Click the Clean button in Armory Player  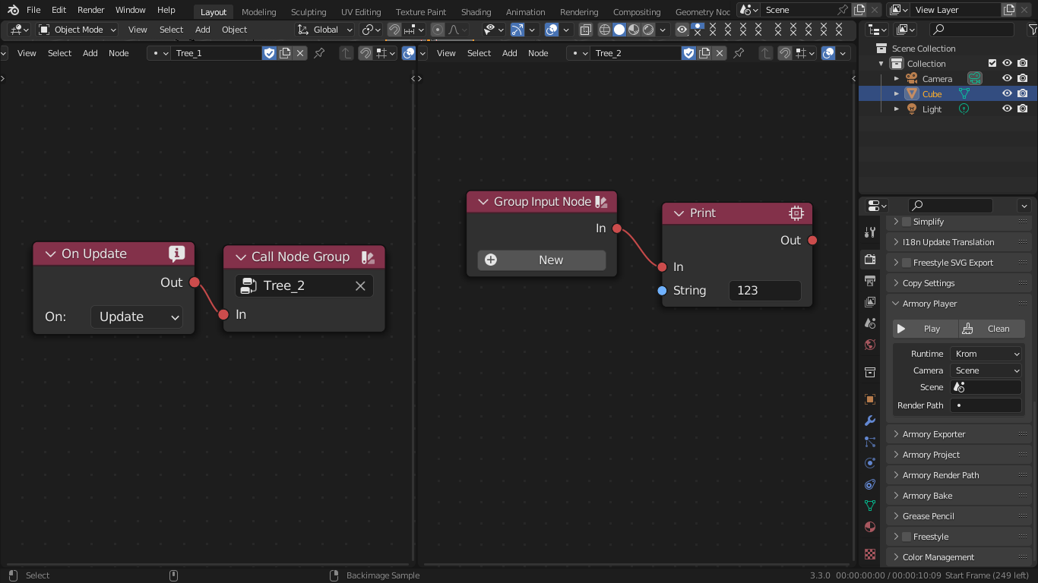click(x=992, y=329)
